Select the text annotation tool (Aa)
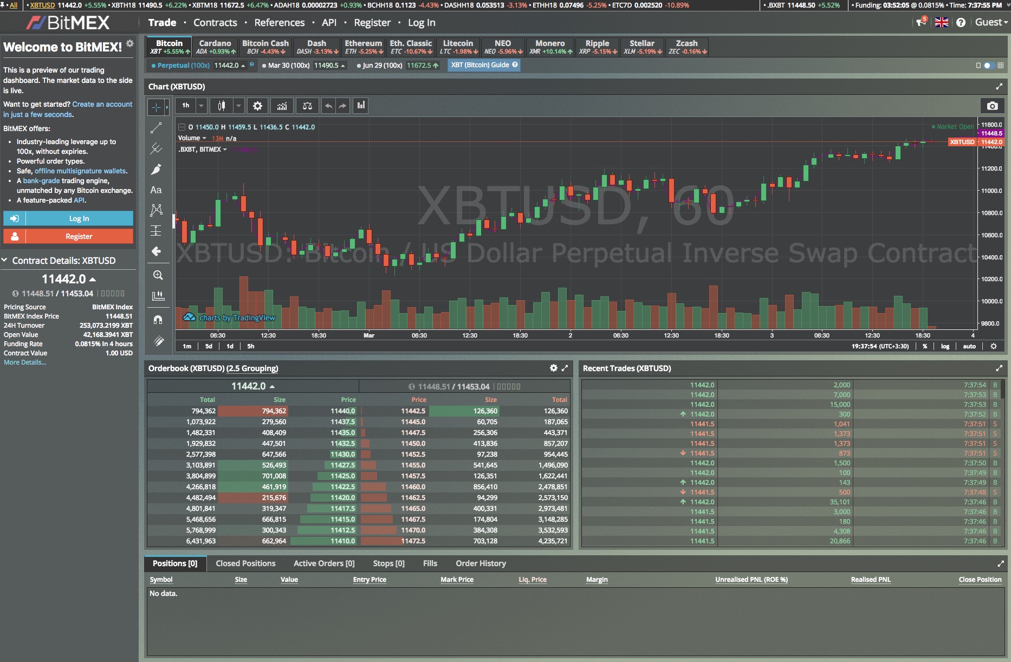The height and width of the screenshot is (662, 1011). click(x=156, y=190)
